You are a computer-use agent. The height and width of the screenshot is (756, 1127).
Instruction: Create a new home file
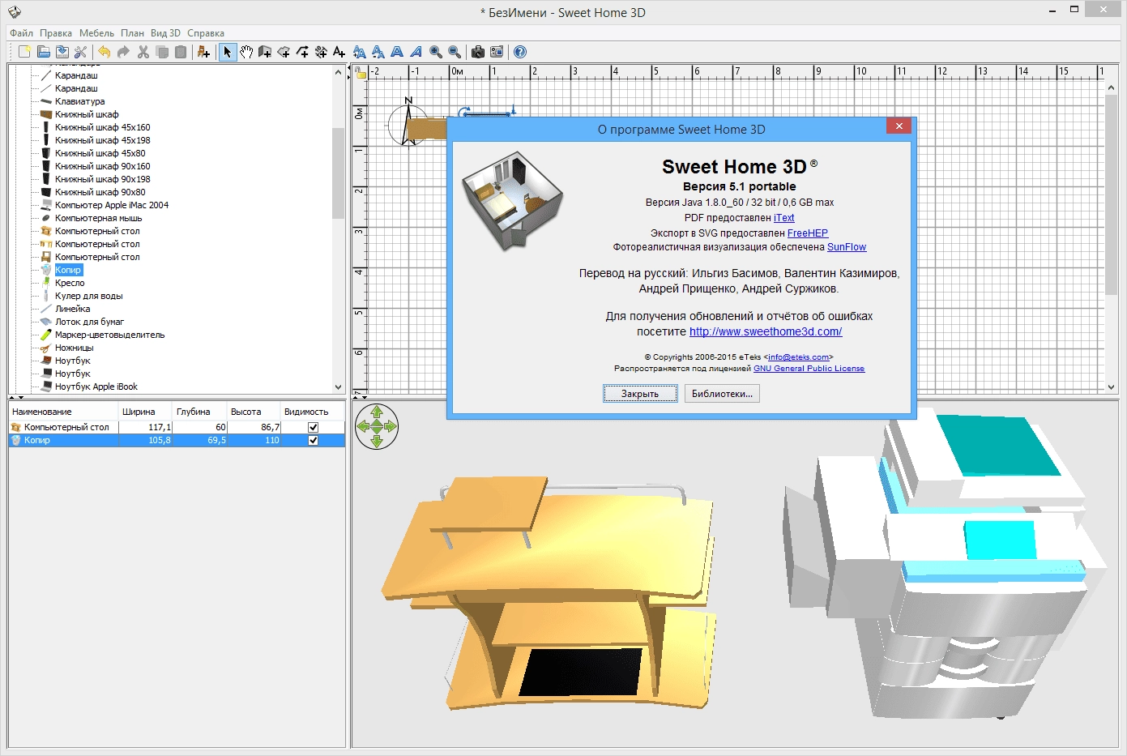pyautogui.click(x=24, y=52)
